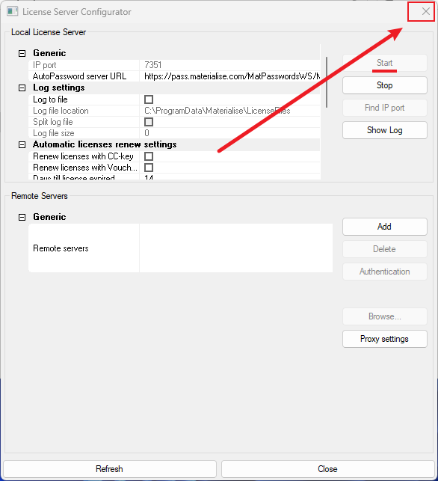Image resolution: width=438 pixels, height=481 pixels.
Task: Collapse the Generic section under Remote Servers
Action: click(22, 217)
